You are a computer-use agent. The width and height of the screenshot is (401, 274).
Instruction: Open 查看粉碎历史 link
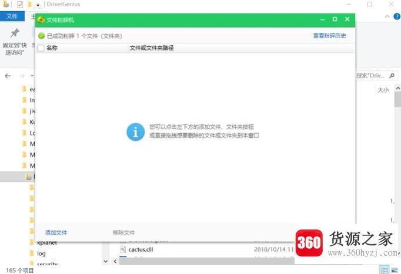(x=329, y=36)
